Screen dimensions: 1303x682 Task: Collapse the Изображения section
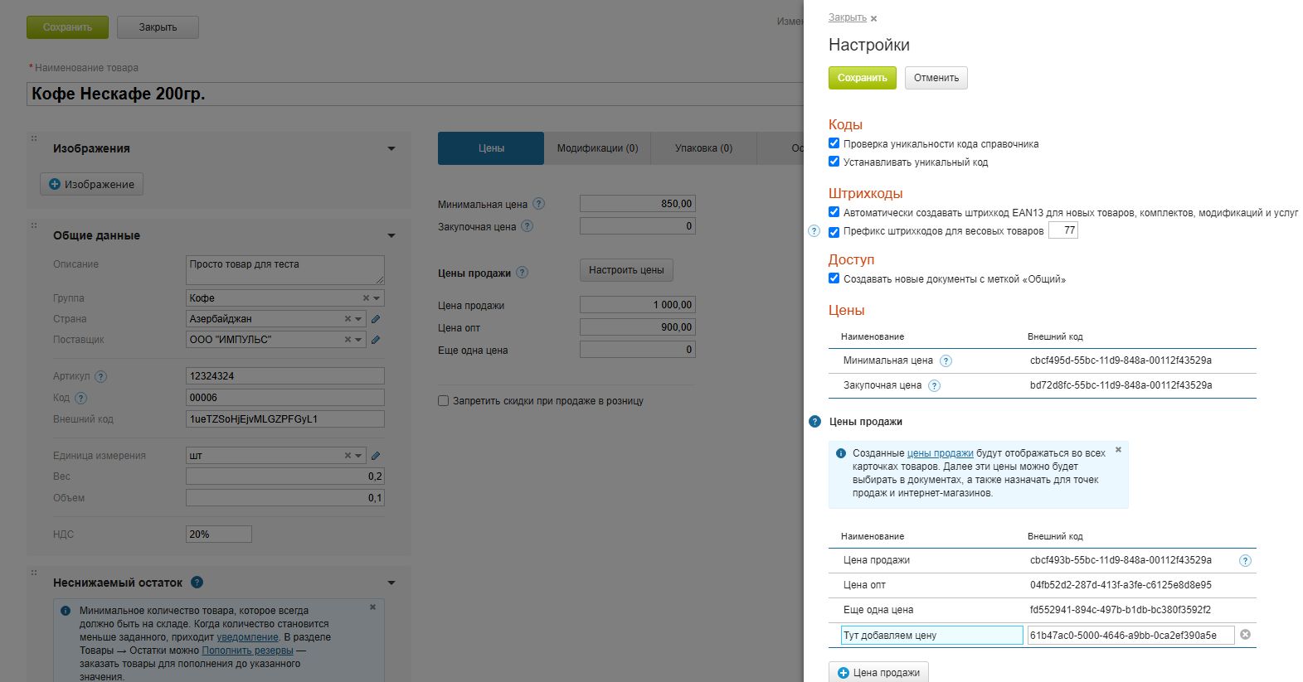pyautogui.click(x=391, y=149)
